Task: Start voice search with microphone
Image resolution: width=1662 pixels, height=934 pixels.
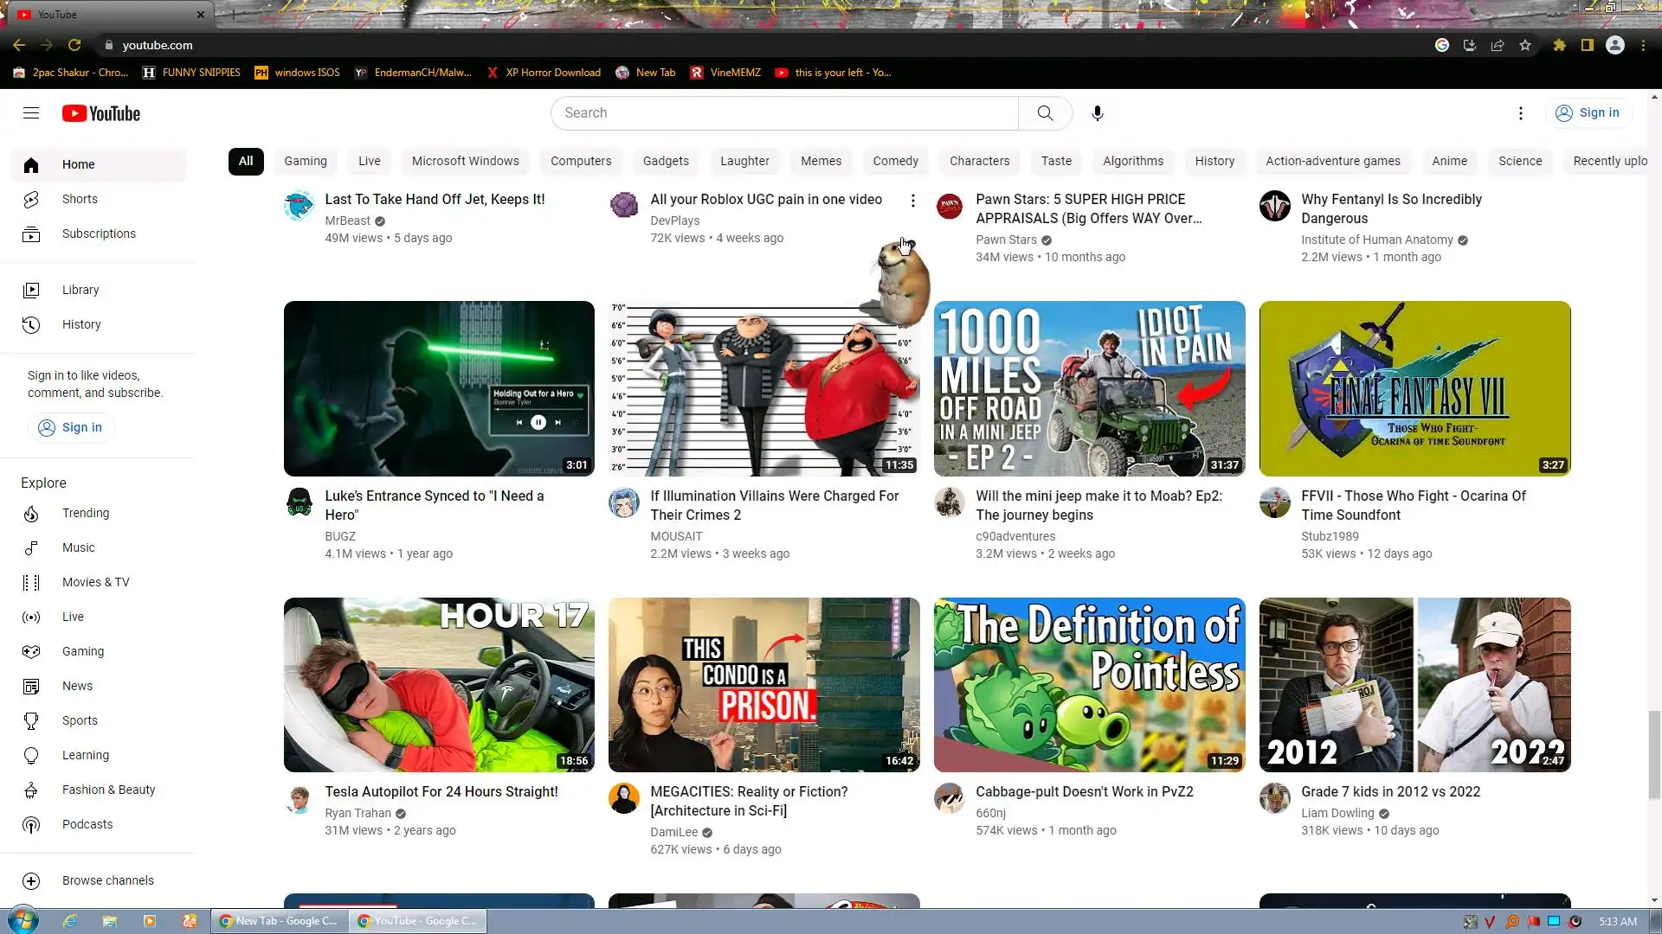Action: (1097, 113)
